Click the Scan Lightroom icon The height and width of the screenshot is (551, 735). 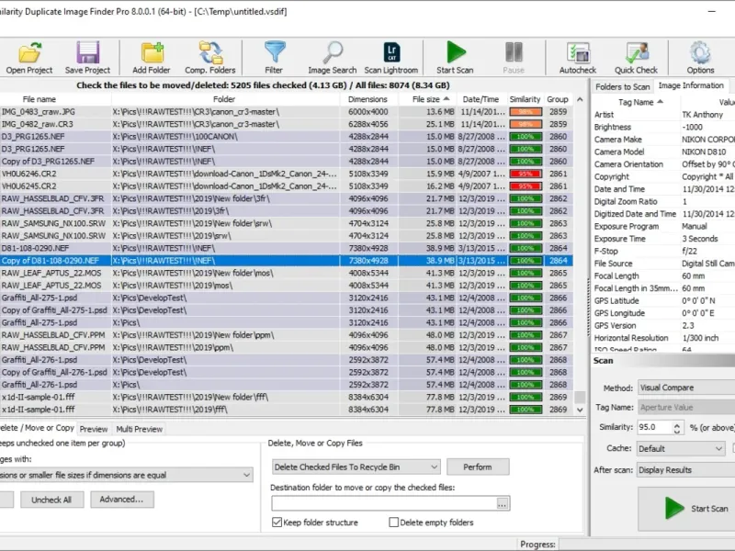pyautogui.click(x=391, y=57)
